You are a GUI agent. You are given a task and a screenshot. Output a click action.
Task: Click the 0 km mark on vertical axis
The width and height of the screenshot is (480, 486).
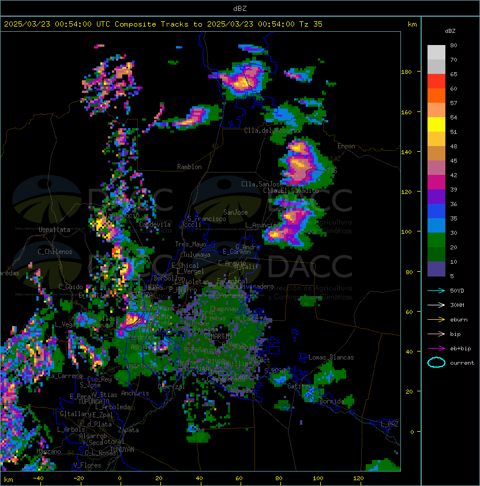pos(412,432)
